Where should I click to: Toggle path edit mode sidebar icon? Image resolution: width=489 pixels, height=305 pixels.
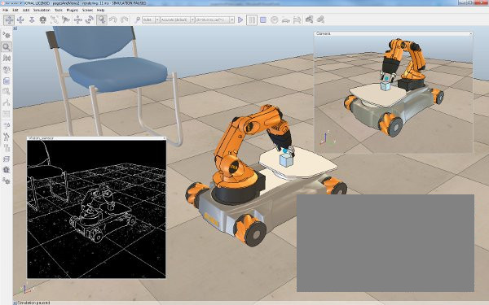click(x=7, y=102)
